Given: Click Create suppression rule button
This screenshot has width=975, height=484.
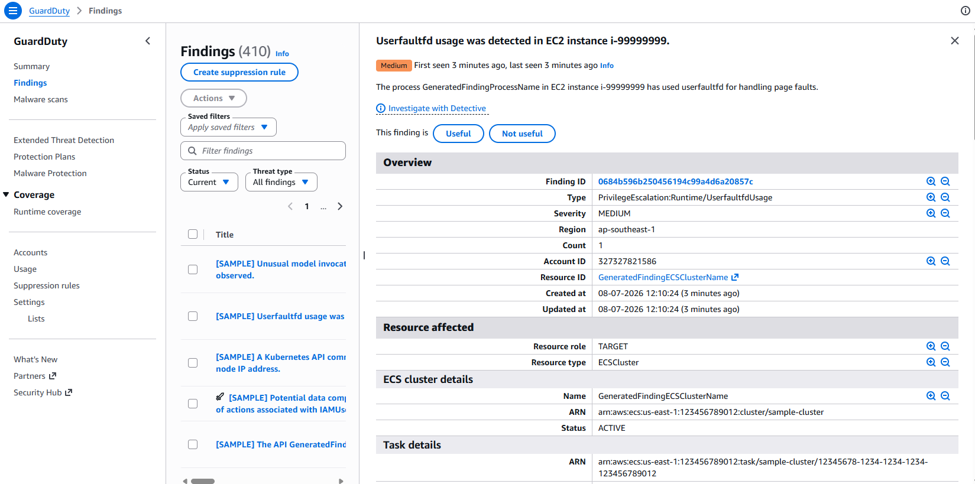Looking at the screenshot, I should pyautogui.click(x=239, y=72).
